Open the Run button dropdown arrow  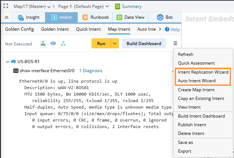click(x=115, y=43)
